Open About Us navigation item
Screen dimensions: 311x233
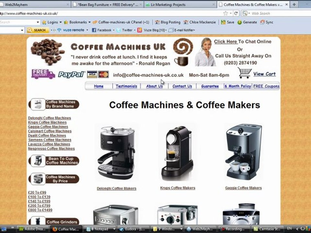tap(155, 86)
